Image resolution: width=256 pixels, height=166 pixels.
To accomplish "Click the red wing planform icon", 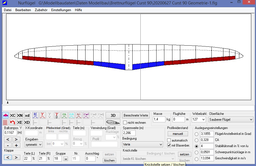I will pos(6,115).
